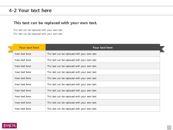Screen dimensions: 173x130
Task: Click the yellow ribbon header "Your text here"
Action: [29, 47]
